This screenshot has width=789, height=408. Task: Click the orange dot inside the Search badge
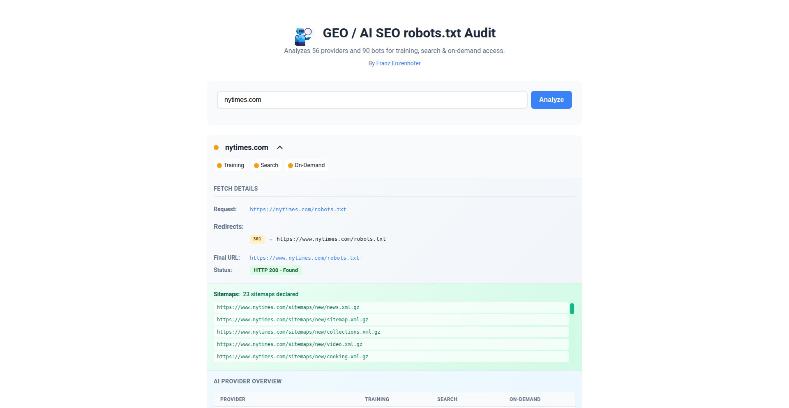[x=256, y=165]
